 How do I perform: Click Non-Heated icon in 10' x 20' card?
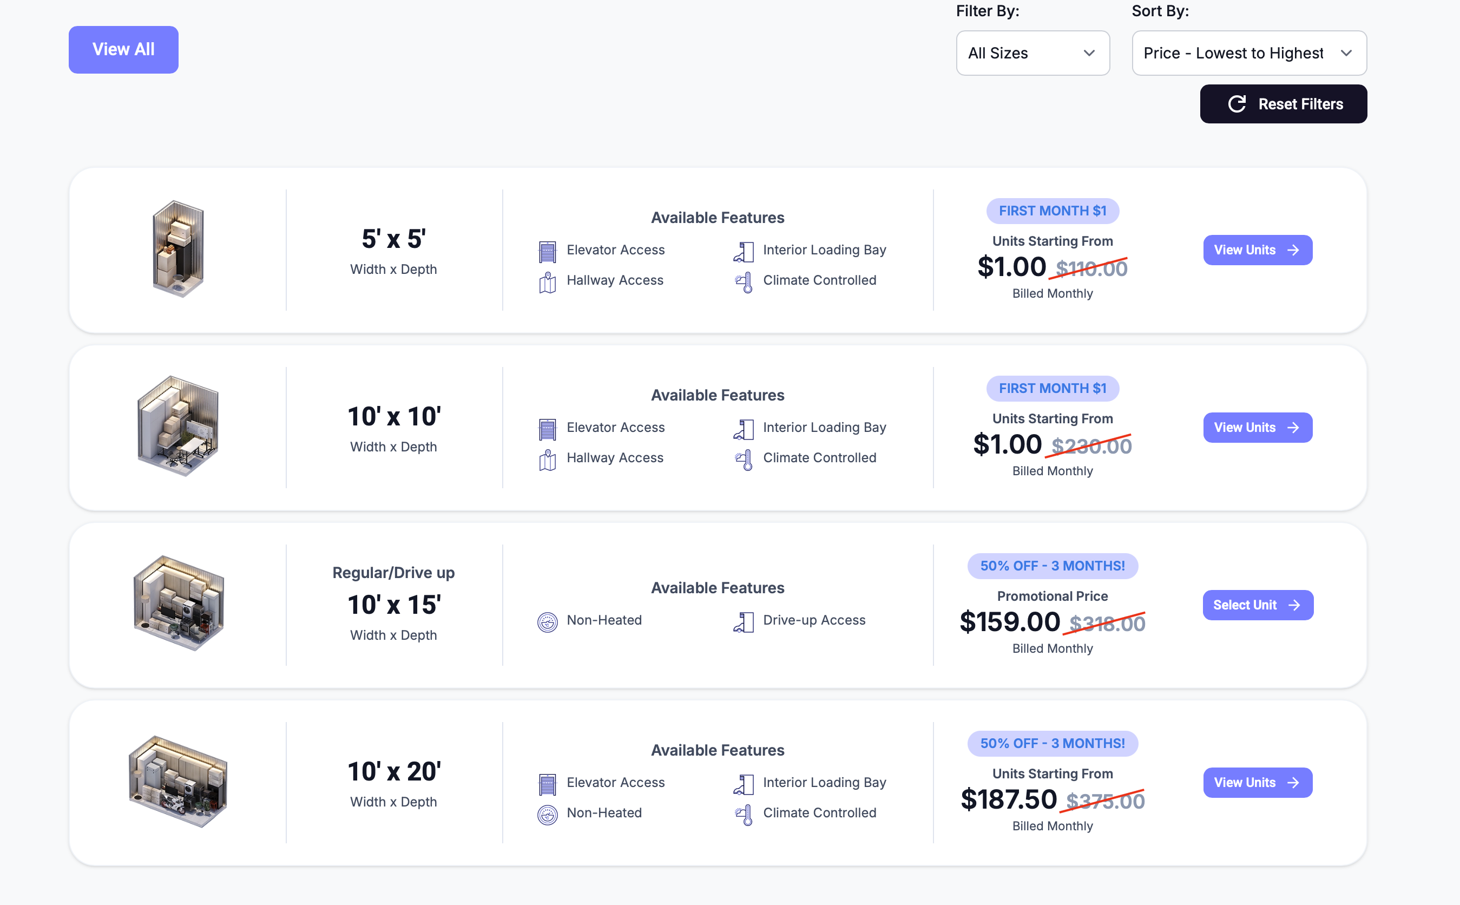(x=547, y=815)
